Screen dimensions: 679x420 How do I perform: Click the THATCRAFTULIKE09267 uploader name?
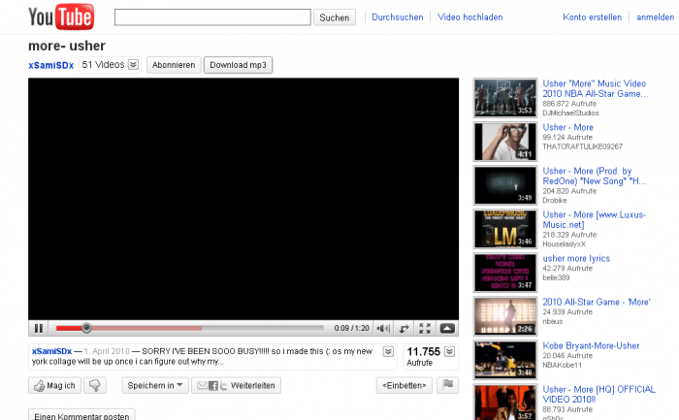(582, 146)
